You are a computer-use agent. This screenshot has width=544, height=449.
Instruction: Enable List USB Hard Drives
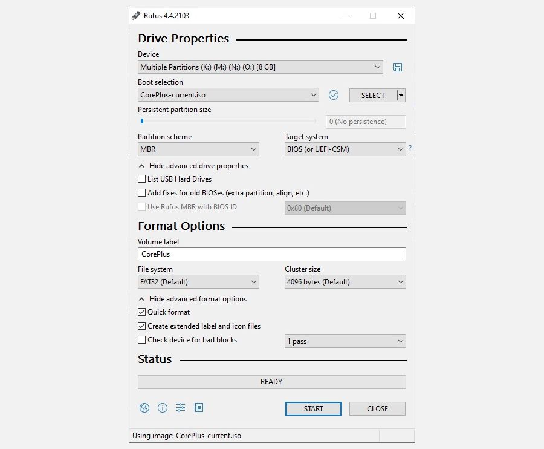[x=142, y=179]
